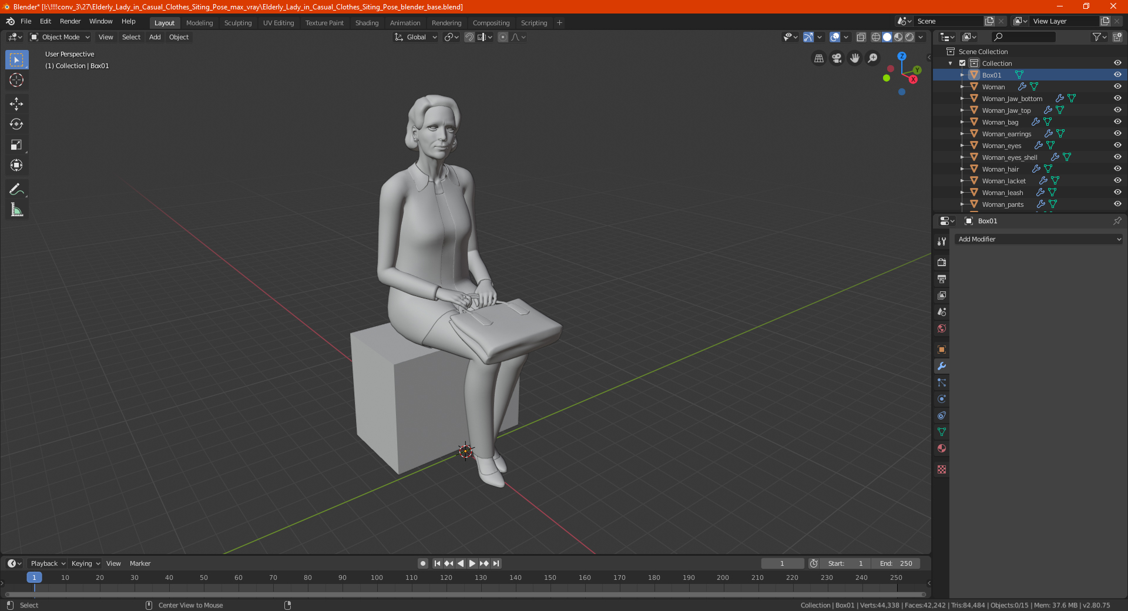
Task: Toggle visibility of Woman_bag
Action: [x=1117, y=122]
